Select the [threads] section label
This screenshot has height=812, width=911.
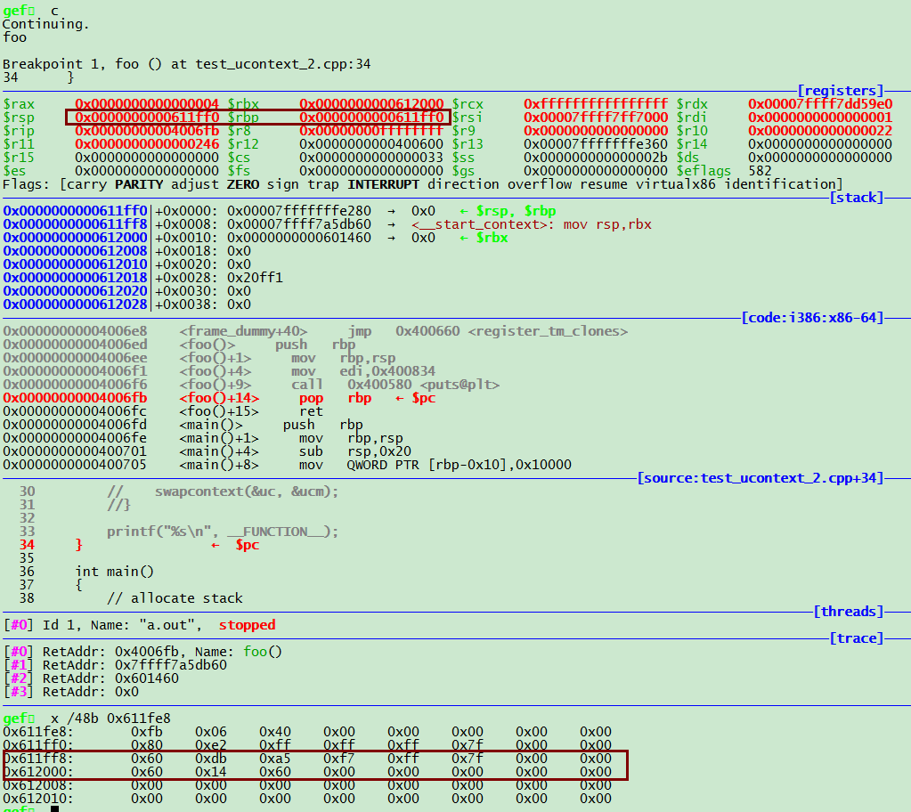(848, 612)
